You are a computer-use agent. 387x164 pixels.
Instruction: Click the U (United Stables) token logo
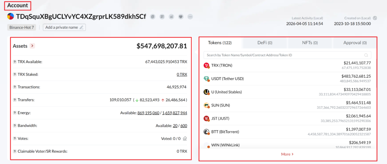206,92
